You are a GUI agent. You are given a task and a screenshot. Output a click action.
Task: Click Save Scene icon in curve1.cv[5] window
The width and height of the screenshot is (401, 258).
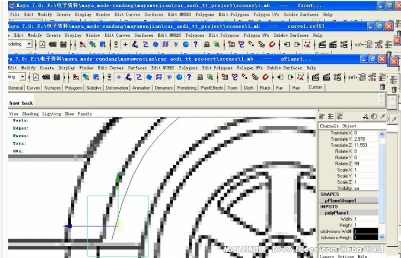(63, 44)
